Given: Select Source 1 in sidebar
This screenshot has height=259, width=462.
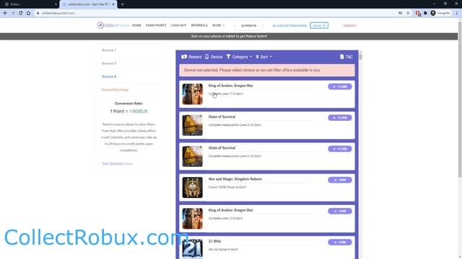Looking at the screenshot, I should point(129,50).
